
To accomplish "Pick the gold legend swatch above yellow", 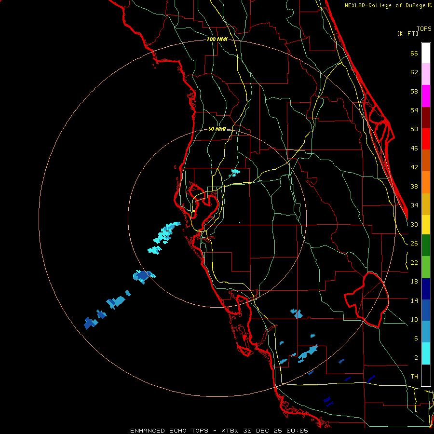I will pyautogui.click(x=426, y=204).
